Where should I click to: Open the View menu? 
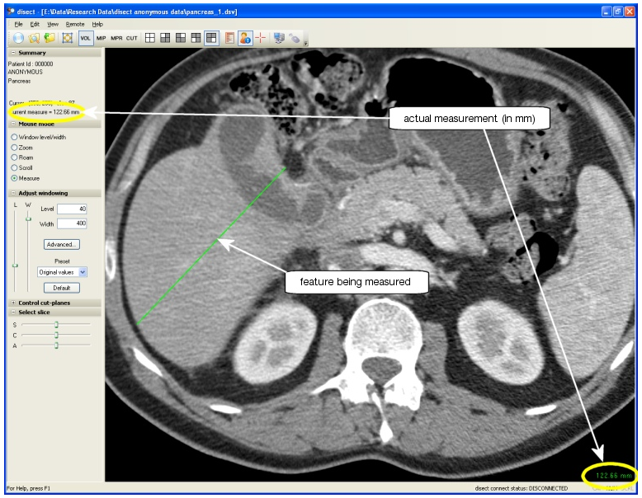pyautogui.click(x=53, y=24)
